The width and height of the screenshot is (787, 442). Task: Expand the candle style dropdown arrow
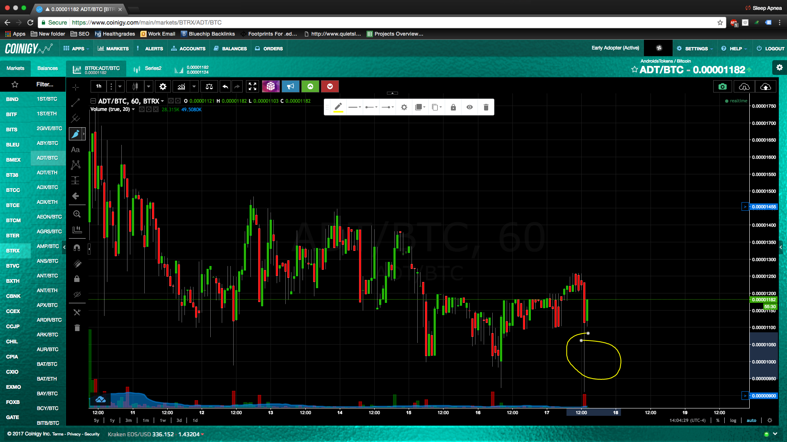click(x=148, y=86)
